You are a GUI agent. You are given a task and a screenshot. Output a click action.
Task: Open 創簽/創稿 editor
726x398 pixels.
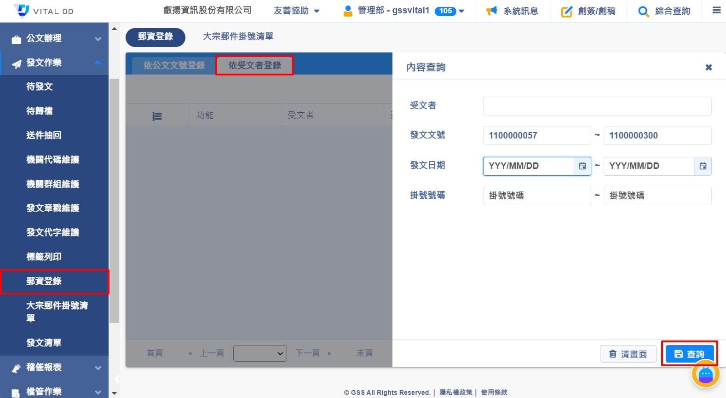tap(588, 11)
